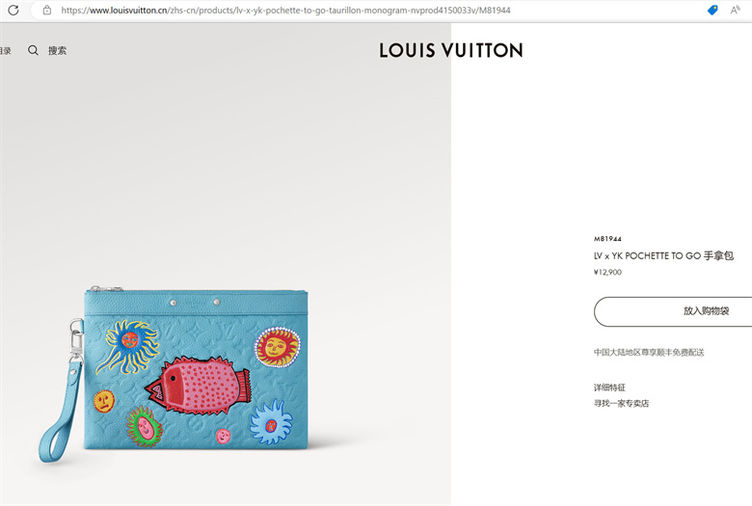Click the browser refresh icon

(x=13, y=10)
